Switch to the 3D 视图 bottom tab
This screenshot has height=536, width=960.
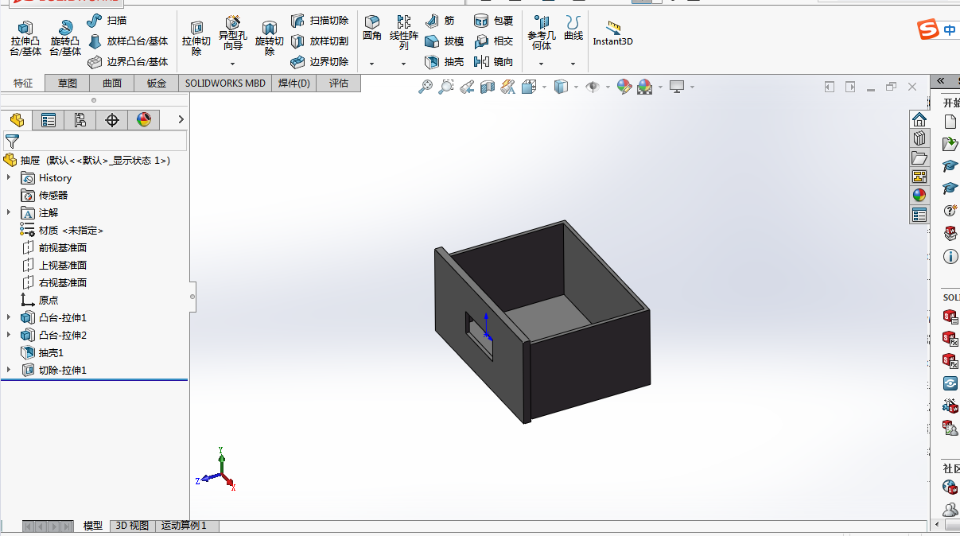click(x=132, y=526)
